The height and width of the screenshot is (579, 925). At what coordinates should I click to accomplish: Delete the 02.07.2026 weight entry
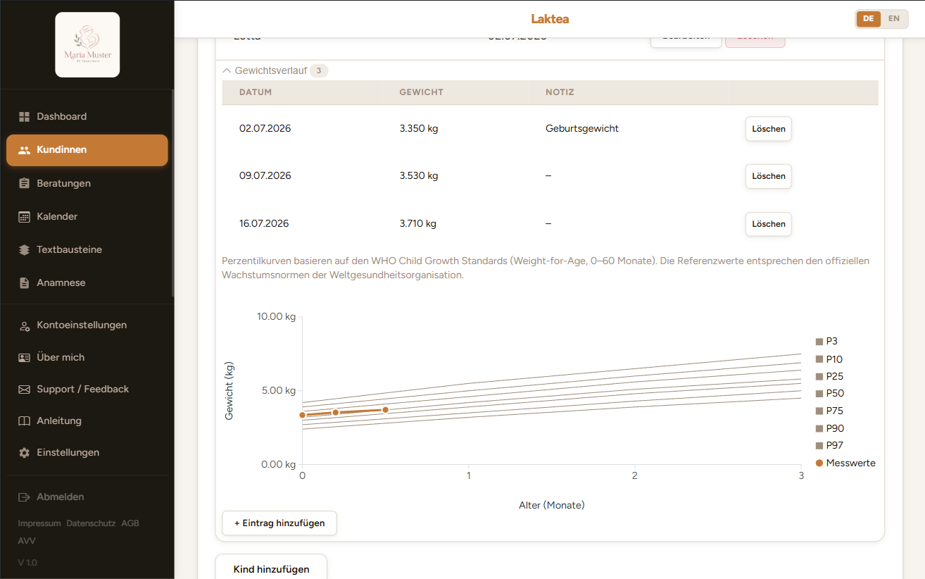coord(768,129)
